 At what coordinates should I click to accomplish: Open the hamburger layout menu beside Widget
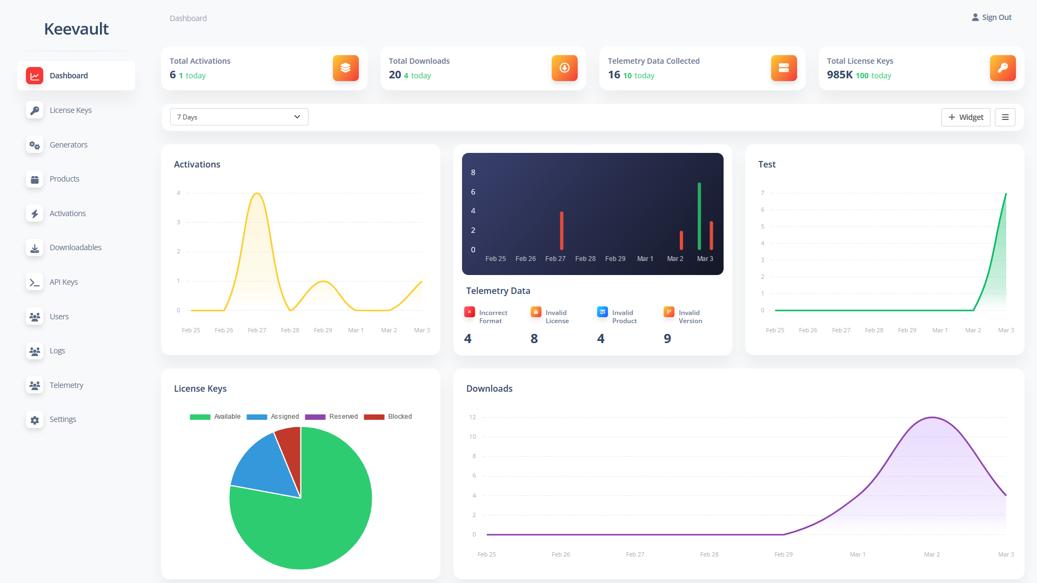click(x=1005, y=117)
